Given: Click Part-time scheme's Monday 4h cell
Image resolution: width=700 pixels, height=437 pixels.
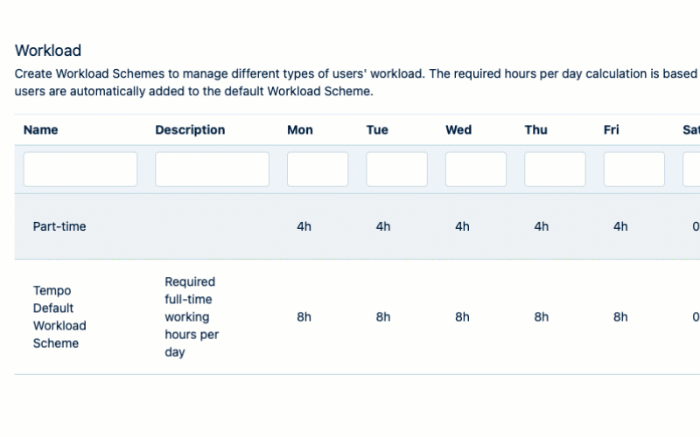Looking at the screenshot, I should pos(304,226).
